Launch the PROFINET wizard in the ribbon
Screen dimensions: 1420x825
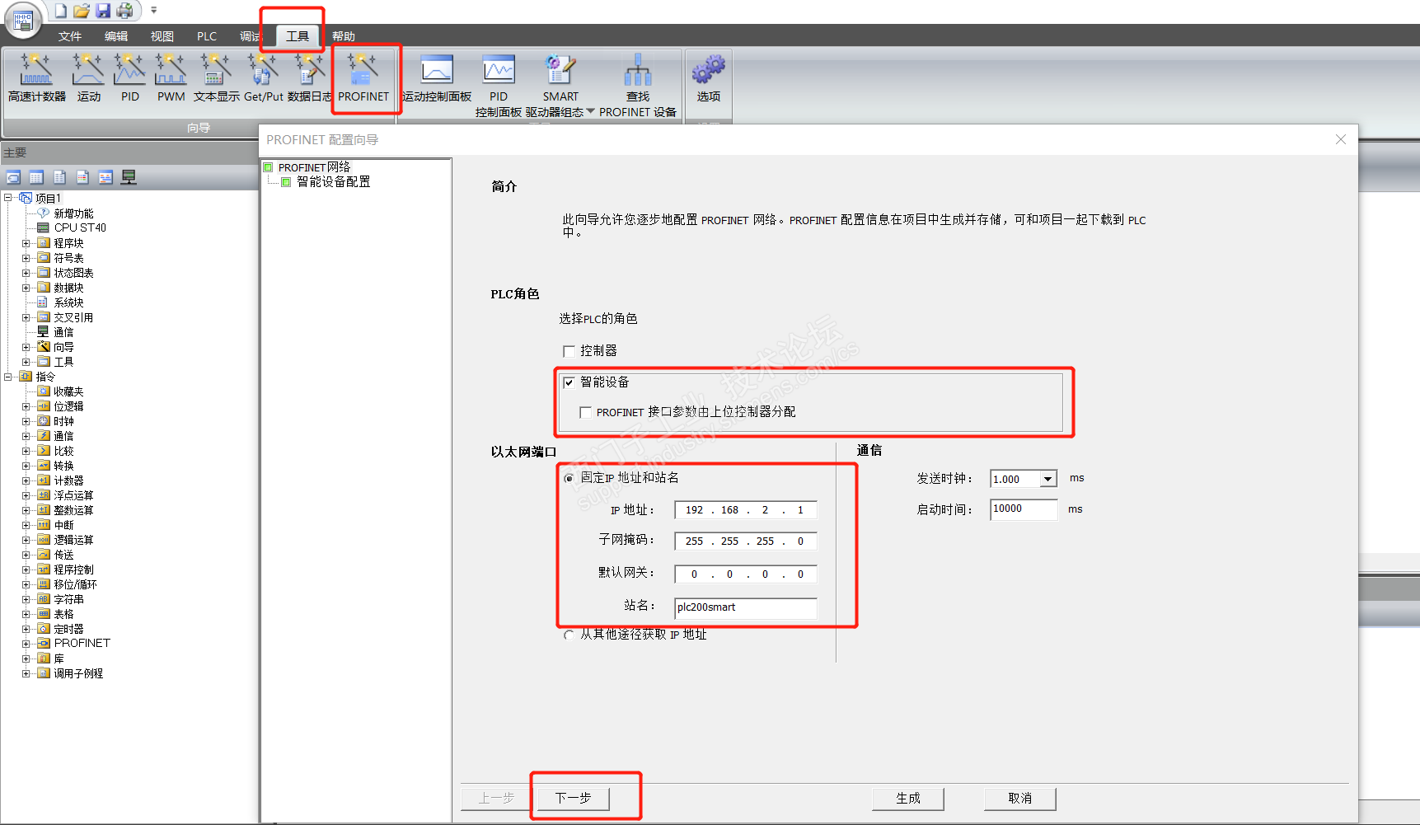(x=363, y=78)
